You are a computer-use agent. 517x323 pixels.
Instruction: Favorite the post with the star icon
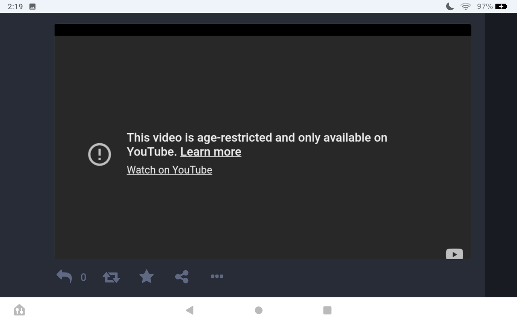click(x=146, y=277)
